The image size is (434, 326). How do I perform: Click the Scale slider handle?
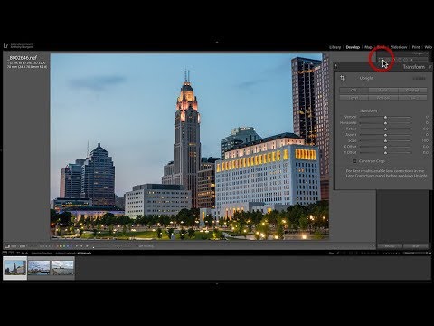(385, 140)
